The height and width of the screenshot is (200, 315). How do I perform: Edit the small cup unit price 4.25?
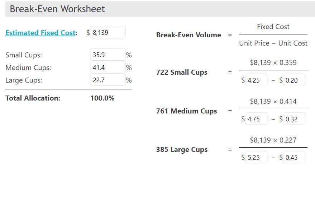click(x=256, y=80)
